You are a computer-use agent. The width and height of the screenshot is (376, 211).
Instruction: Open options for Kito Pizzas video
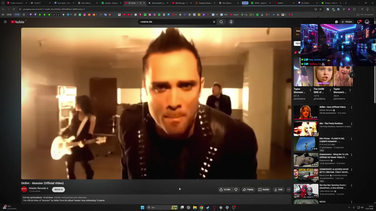pos(351,139)
